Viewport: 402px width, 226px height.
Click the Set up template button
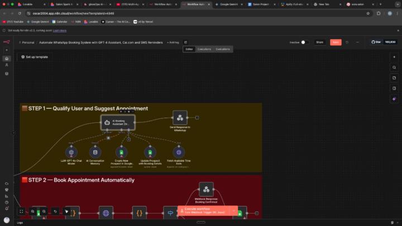pos(34,56)
